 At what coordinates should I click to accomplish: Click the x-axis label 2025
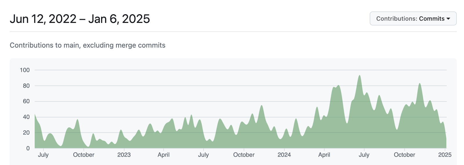(x=445, y=155)
